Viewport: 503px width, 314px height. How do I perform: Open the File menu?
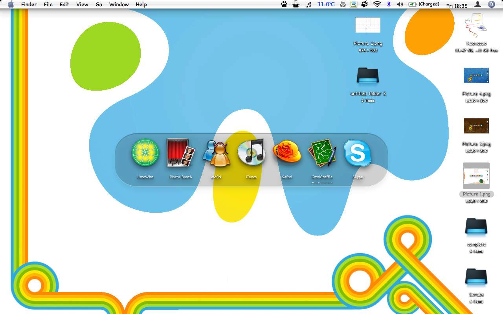pos(48,4)
